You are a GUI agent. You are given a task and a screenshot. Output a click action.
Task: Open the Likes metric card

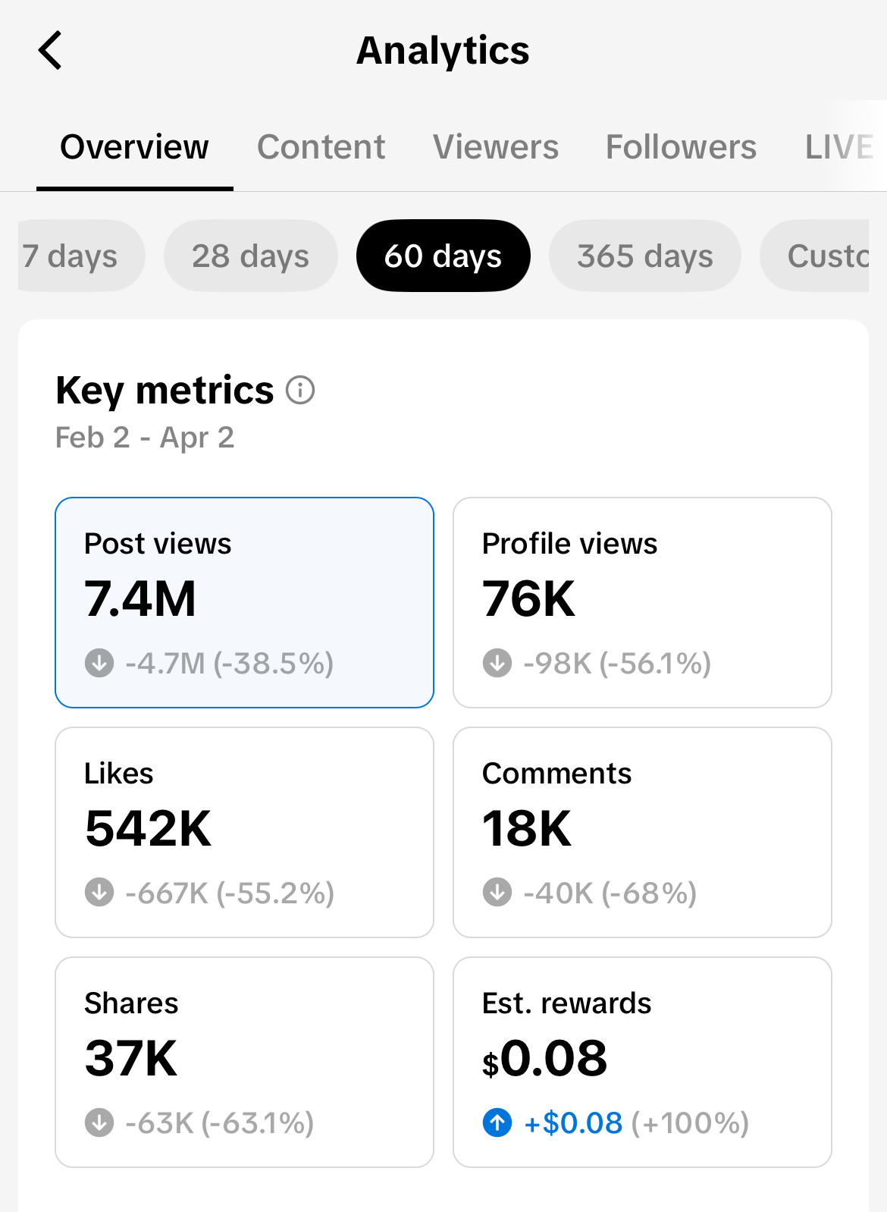pyautogui.click(x=244, y=832)
